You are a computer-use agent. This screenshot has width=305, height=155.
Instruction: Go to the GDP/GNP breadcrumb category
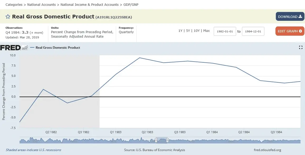[131, 4]
